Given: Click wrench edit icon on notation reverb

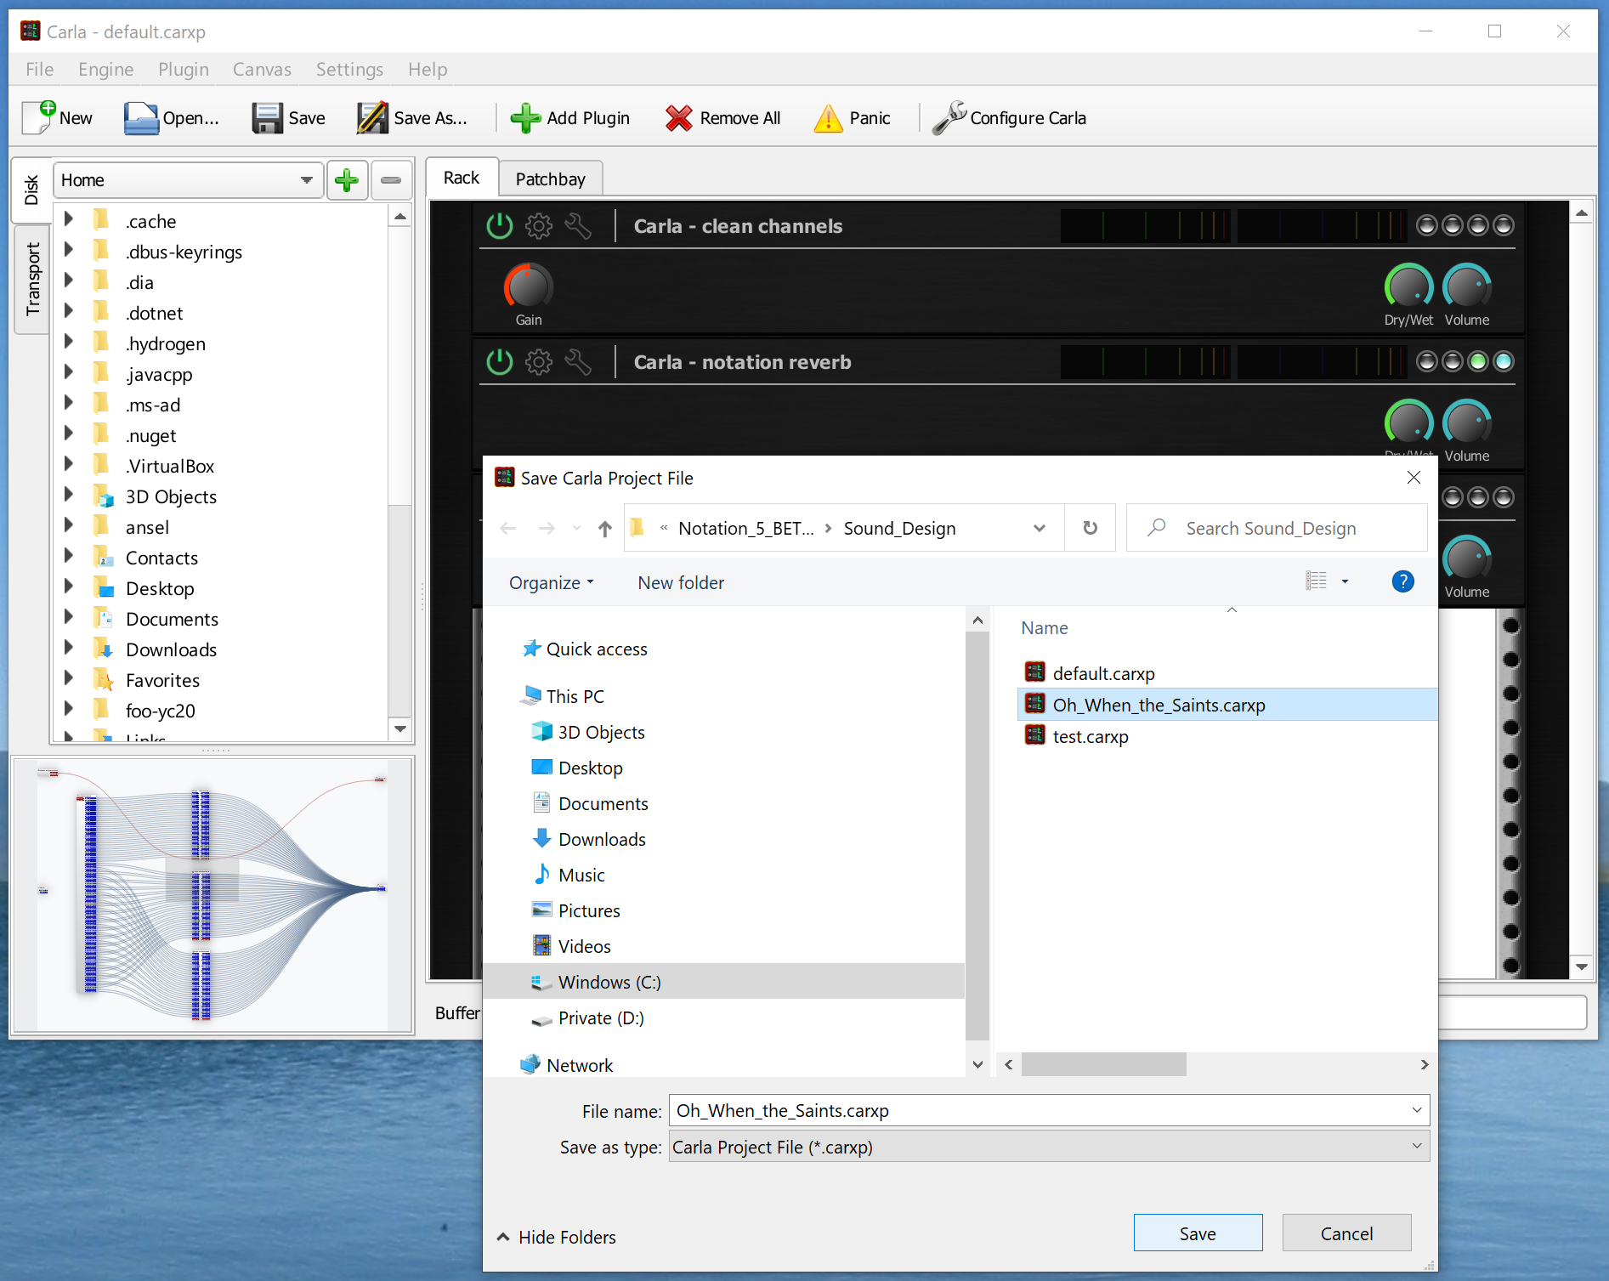Looking at the screenshot, I should (x=578, y=362).
